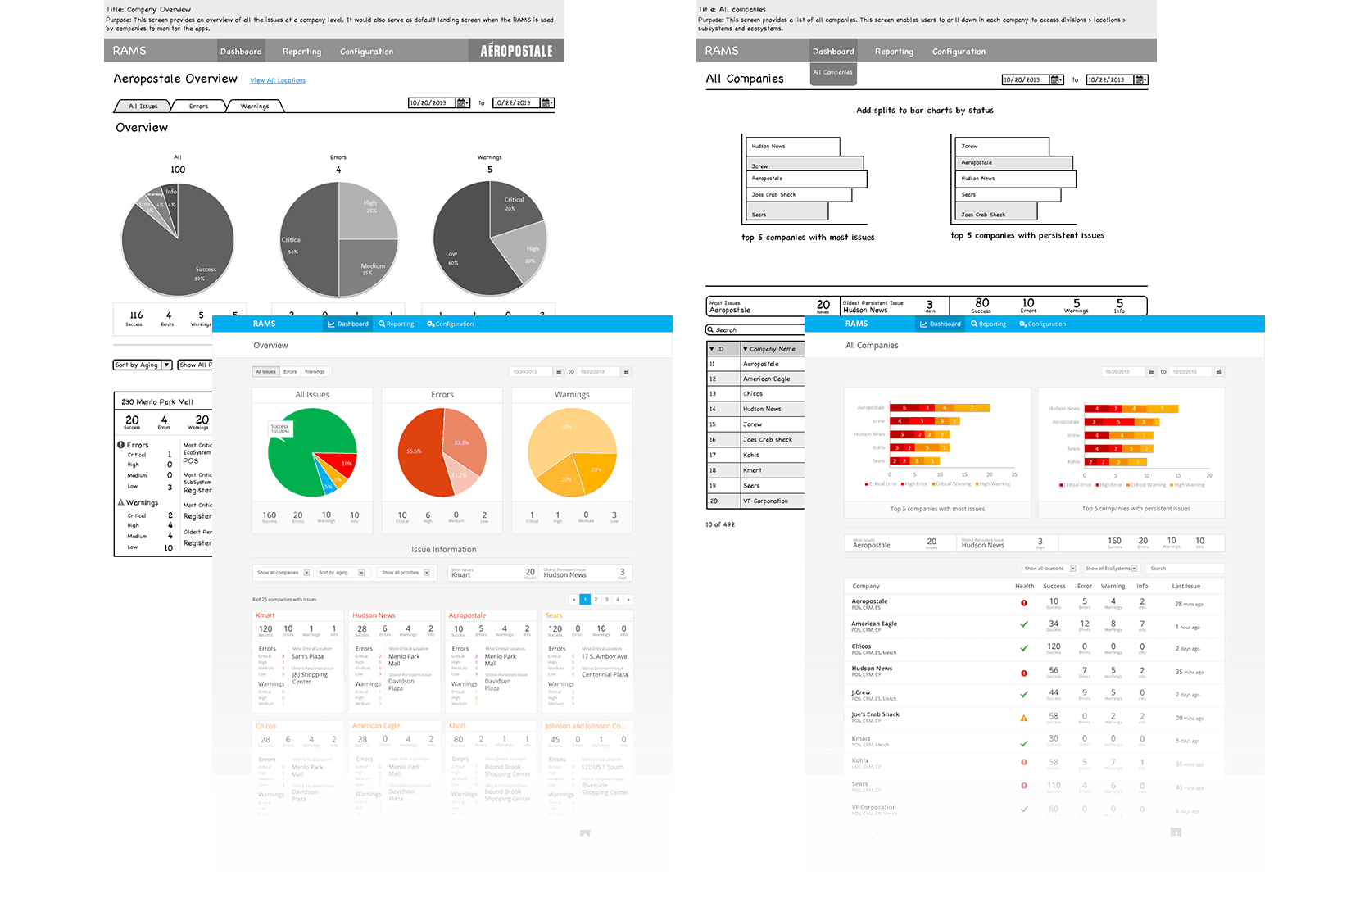Viewport: 1369px width, 898px height.
Task: Click Errors exclamation icon in Menlo Park Mall card
Action: pyautogui.click(x=121, y=445)
